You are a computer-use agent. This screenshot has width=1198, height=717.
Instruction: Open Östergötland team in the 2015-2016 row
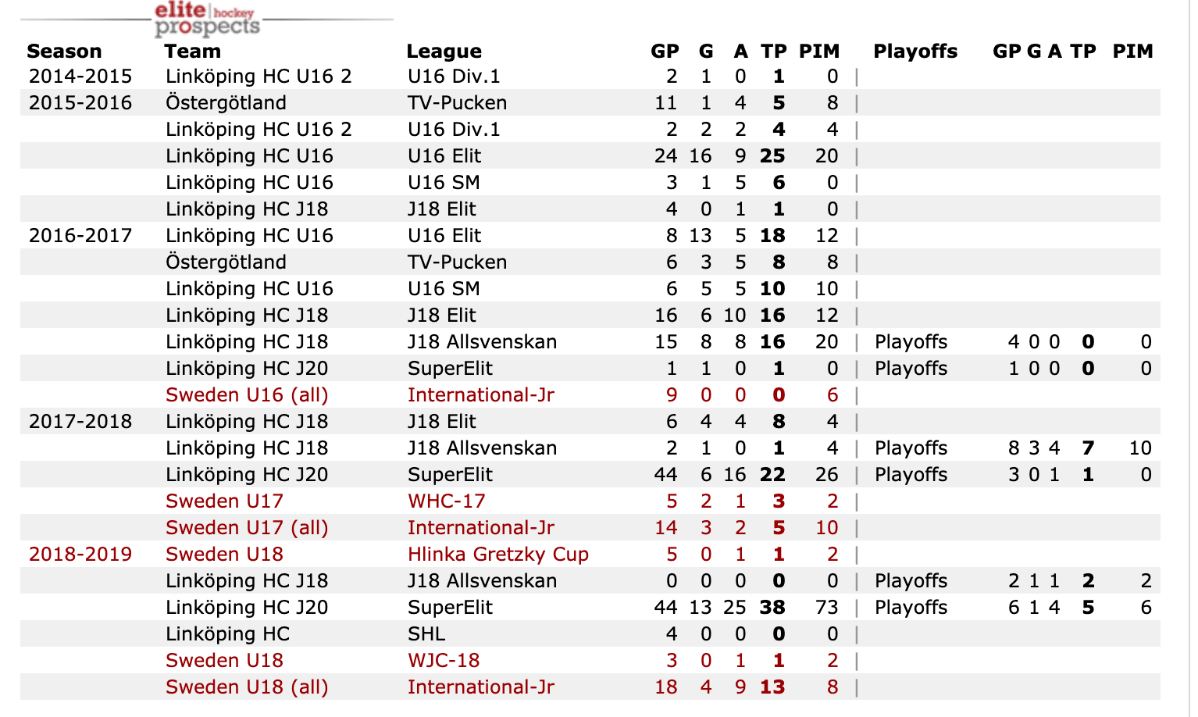tap(226, 103)
